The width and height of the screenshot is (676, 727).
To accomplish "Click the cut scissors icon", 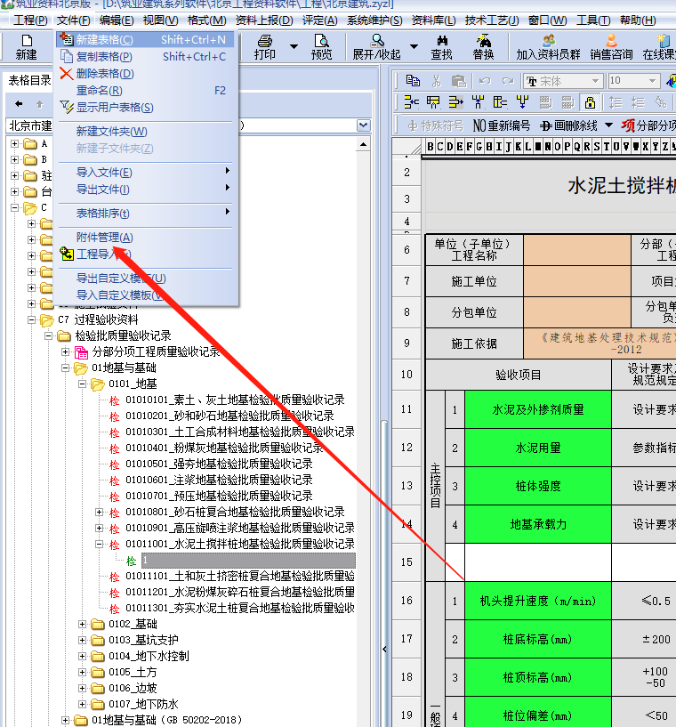I will click(x=436, y=81).
